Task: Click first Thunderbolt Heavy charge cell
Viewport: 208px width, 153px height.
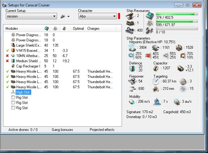Action: (100, 71)
